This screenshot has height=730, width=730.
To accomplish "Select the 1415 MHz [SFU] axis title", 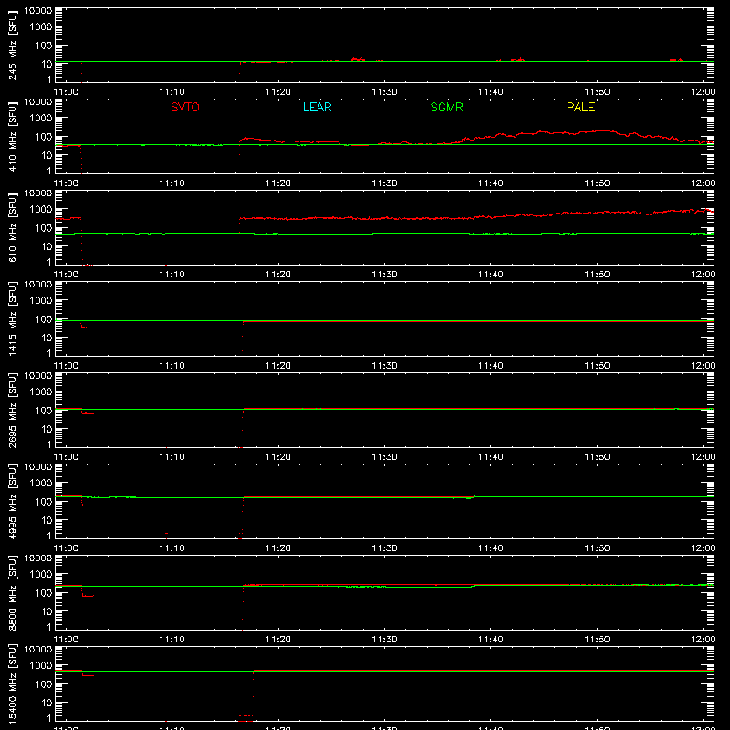I will [x=12, y=318].
